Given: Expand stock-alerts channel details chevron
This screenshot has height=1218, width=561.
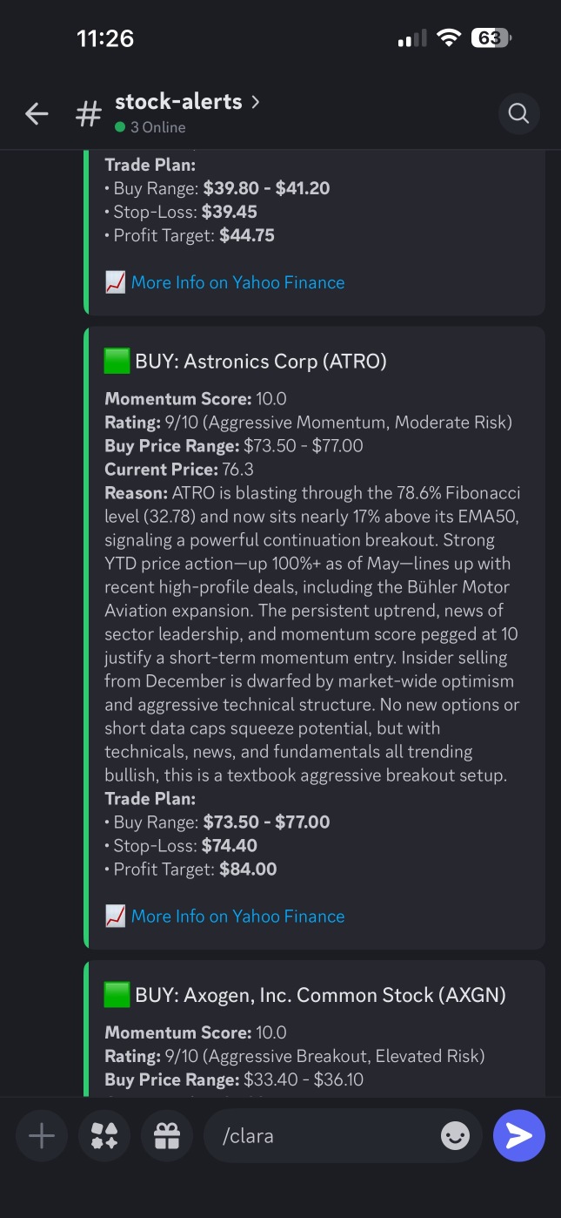Looking at the screenshot, I should pos(255,102).
